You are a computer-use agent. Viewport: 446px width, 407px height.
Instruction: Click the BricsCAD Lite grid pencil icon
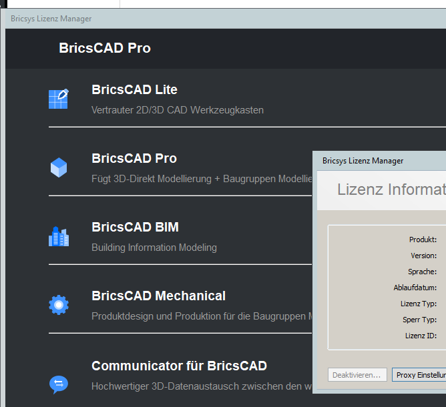tap(59, 99)
